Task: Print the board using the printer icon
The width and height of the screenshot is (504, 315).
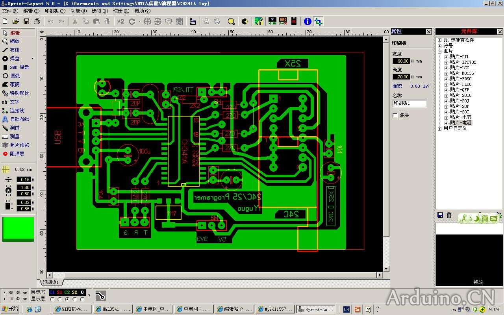Action: click(37, 21)
